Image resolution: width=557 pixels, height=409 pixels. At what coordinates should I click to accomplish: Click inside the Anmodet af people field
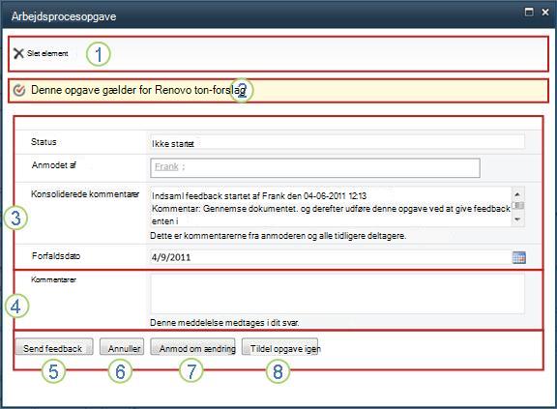pyautogui.click(x=315, y=168)
